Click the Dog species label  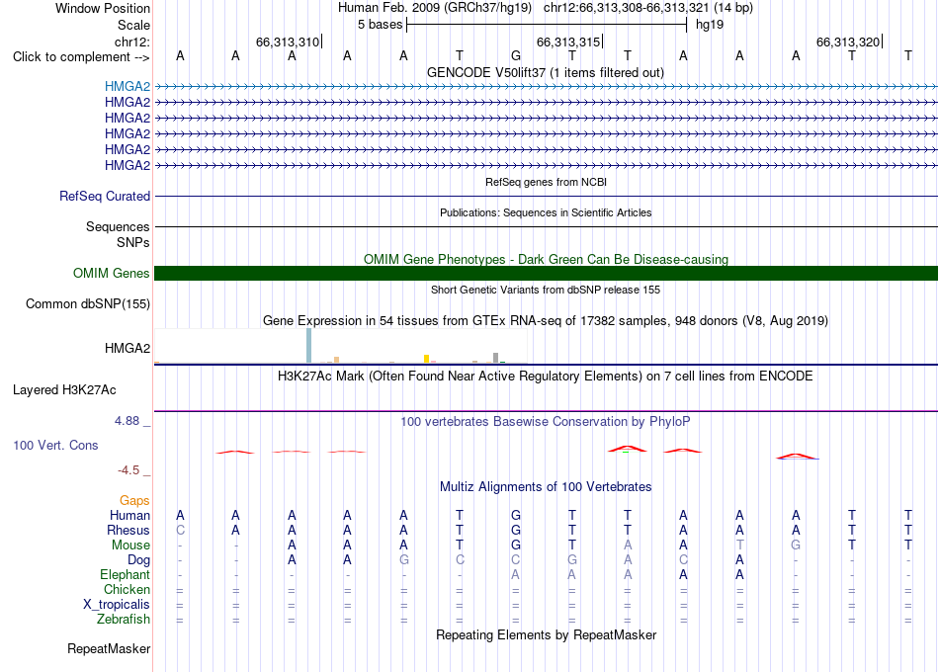[x=138, y=560]
